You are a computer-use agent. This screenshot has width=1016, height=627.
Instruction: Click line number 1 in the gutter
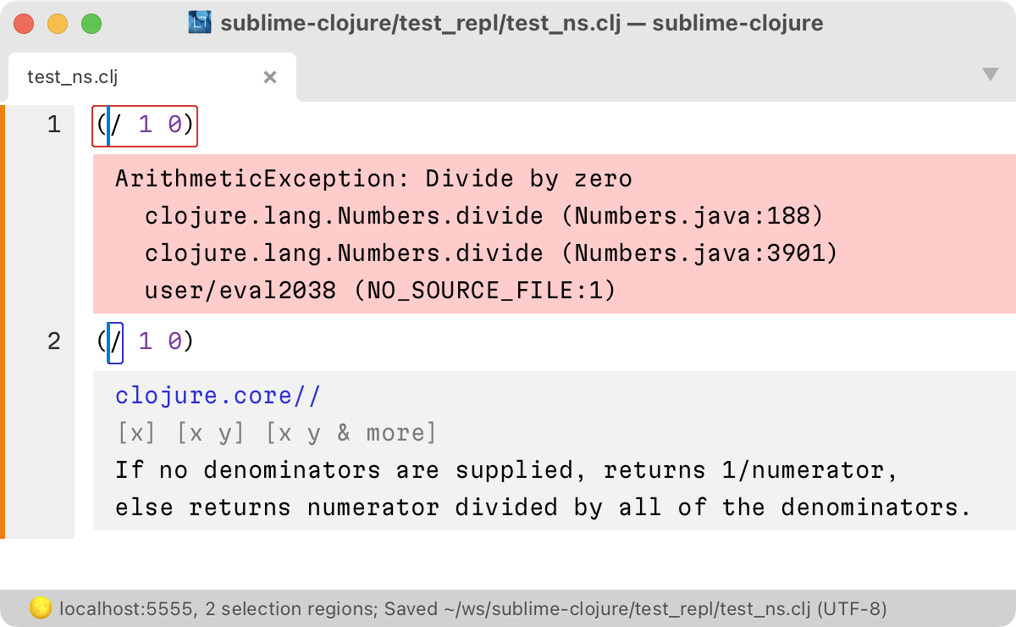coord(54,125)
